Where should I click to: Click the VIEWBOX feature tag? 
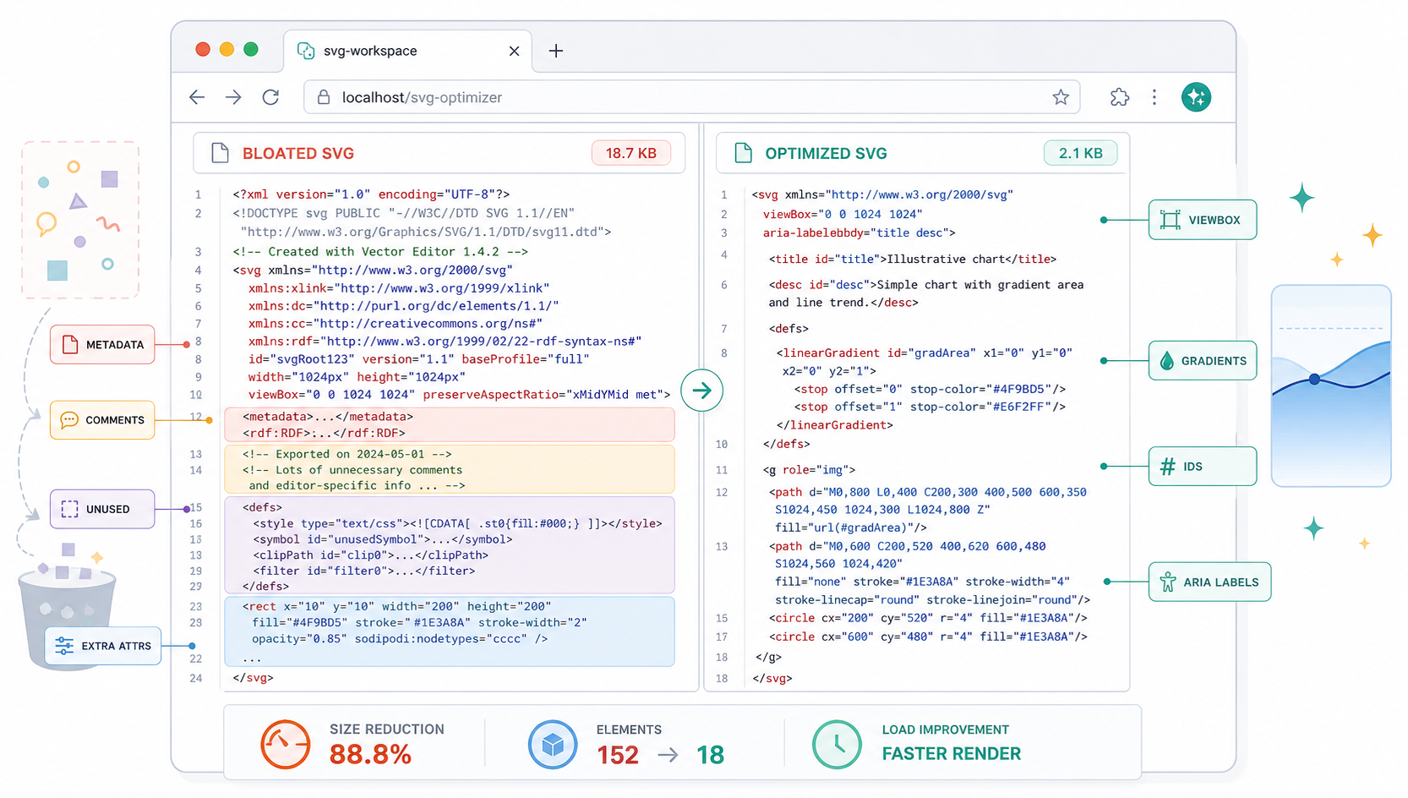[x=1203, y=220]
